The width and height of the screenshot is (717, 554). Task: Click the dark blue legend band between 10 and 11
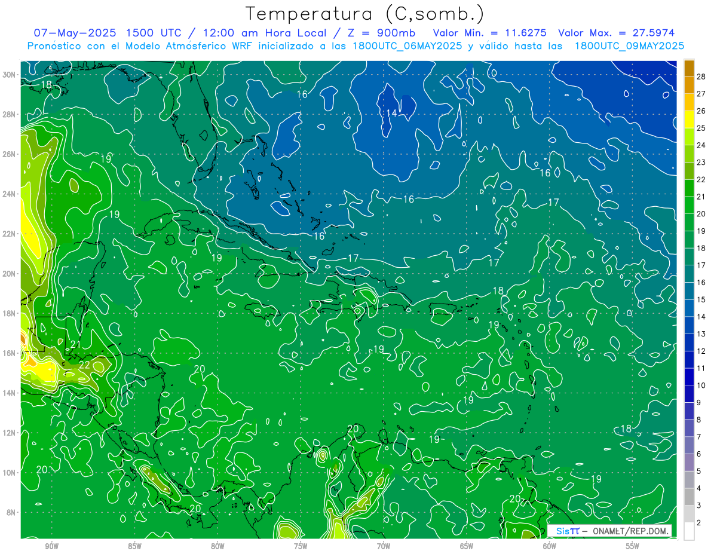pos(689,377)
